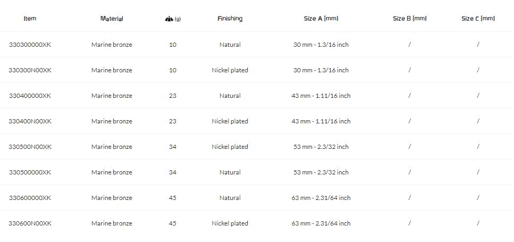Click the Size C (mm) header

(x=478, y=19)
